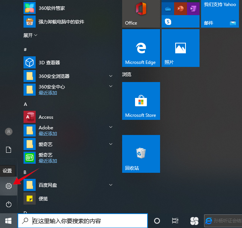Open the small OneDrive tile

(x=168, y=9)
